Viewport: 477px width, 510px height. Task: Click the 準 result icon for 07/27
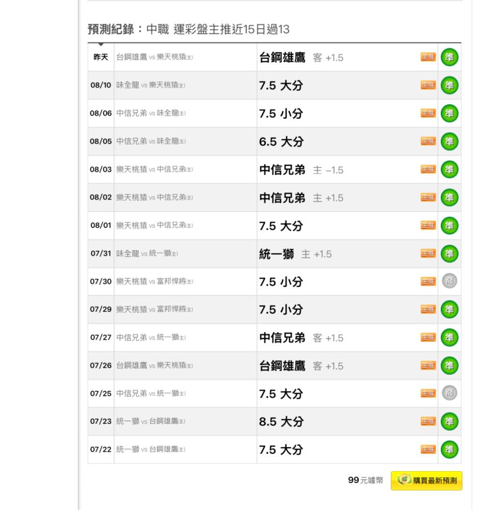(x=449, y=338)
